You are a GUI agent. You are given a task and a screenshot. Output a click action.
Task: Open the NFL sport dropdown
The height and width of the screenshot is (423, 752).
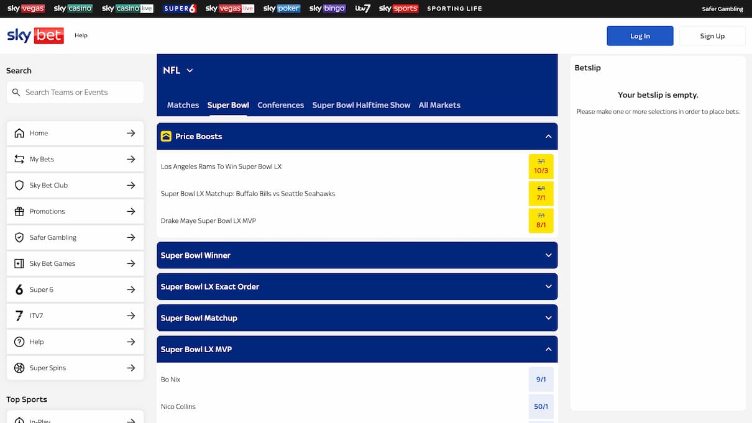pyautogui.click(x=178, y=70)
